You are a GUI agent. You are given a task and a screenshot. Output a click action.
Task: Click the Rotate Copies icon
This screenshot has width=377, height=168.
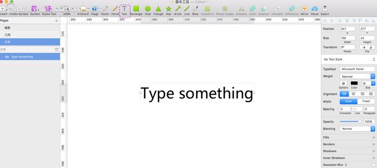225,11
